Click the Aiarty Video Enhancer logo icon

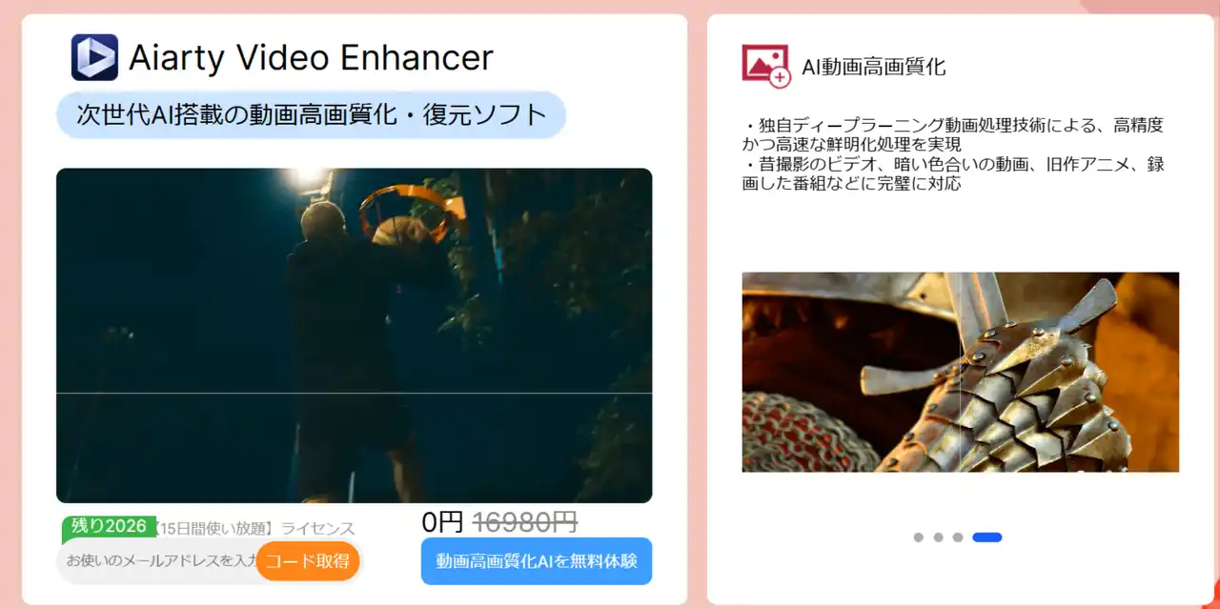point(94,57)
